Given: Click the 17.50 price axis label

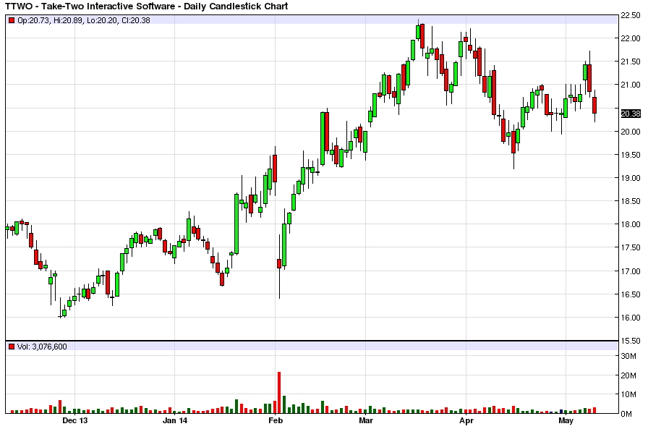Looking at the screenshot, I should click(x=631, y=247).
